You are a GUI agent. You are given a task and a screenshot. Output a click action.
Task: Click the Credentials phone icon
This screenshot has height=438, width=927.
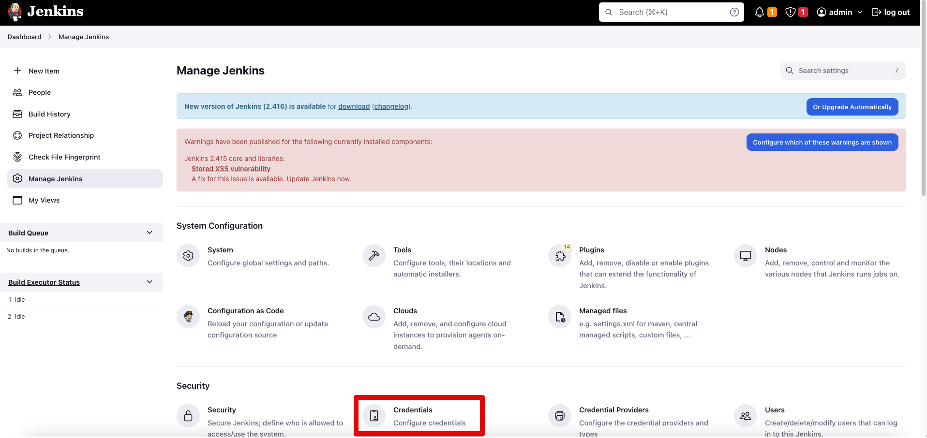tap(374, 416)
